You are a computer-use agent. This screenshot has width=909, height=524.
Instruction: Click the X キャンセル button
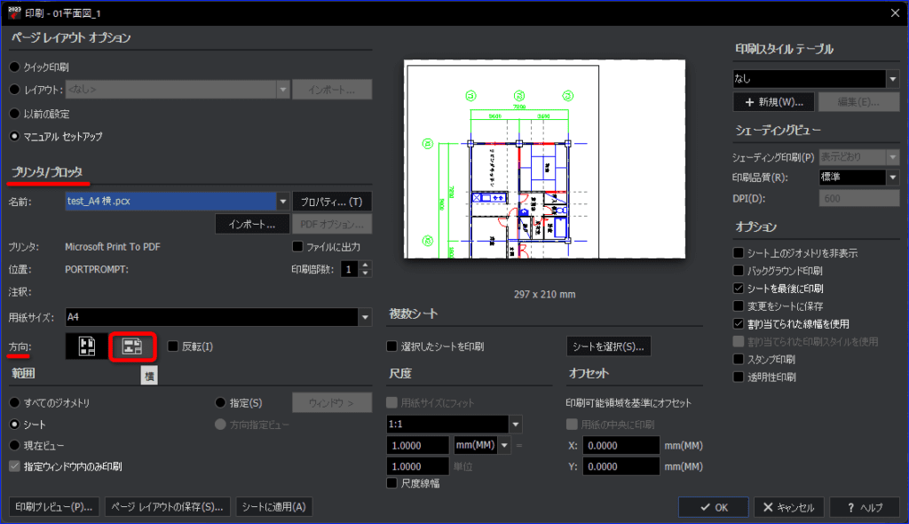pyautogui.click(x=788, y=507)
